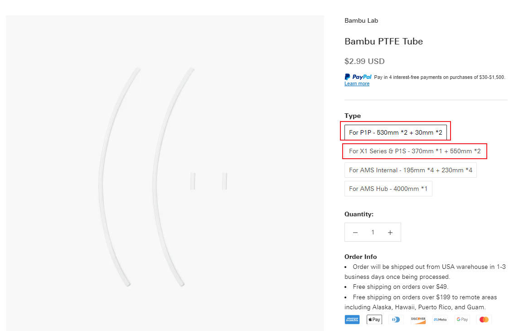Click the Mastercard icon
Image resolution: width=509 pixels, height=331 pixels.
click(x=484, y=319)
